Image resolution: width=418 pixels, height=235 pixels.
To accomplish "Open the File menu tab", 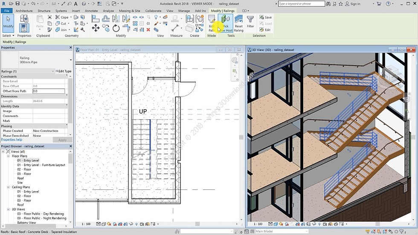I will [7, 11].
